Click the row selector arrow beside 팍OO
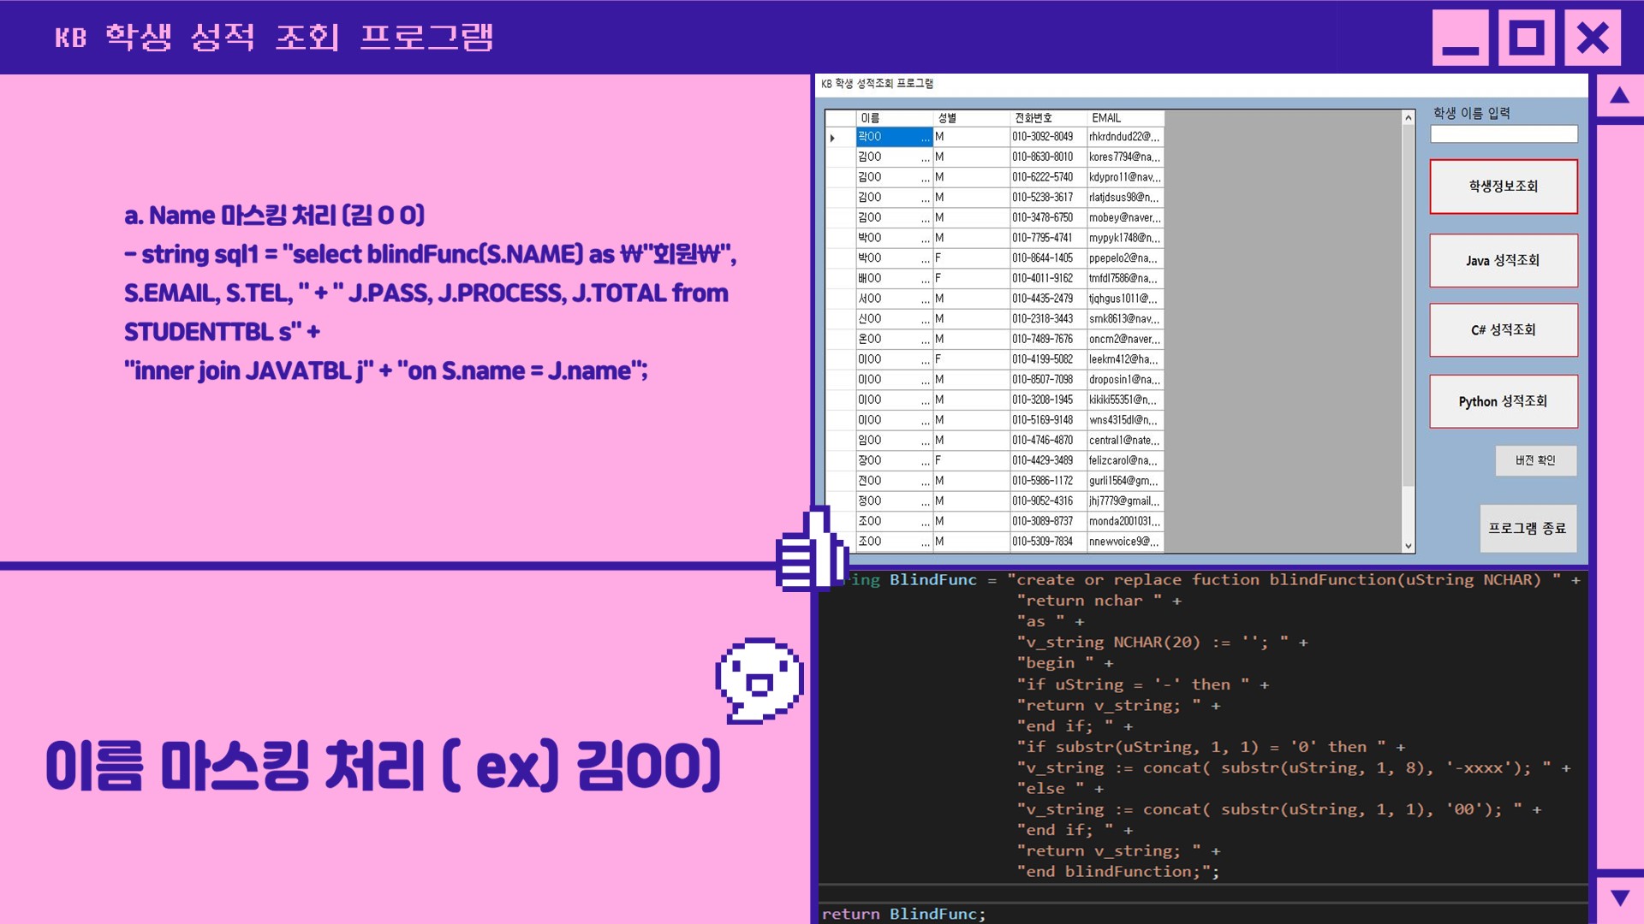Viewport: 1644px width, 924px height. pyautogui.click(x=832, y=137)
